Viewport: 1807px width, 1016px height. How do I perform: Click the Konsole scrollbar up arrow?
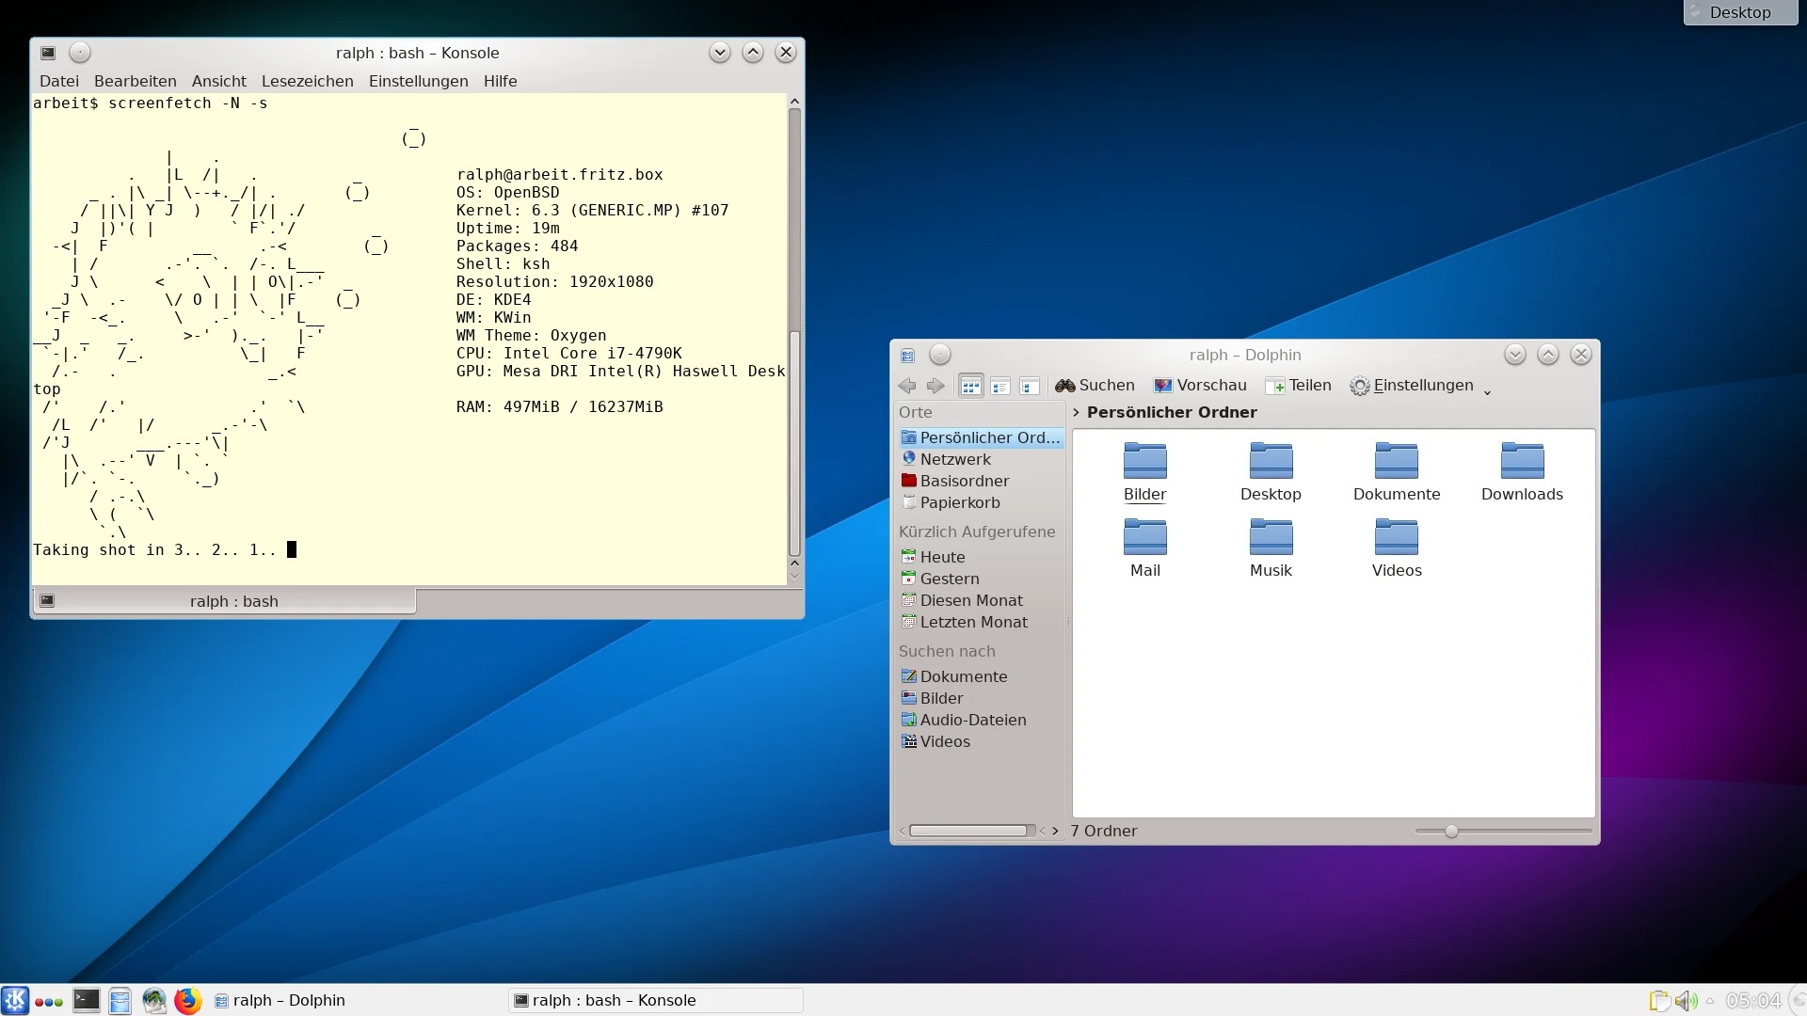point(795,101)
